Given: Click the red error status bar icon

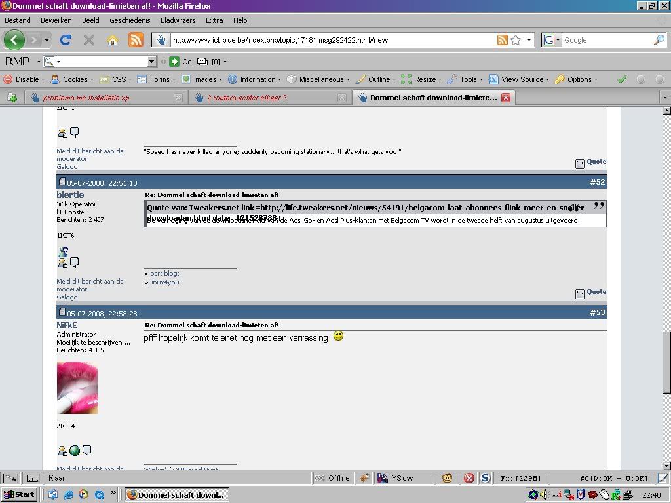Looking at the screenshot, I should coord(469,478).
